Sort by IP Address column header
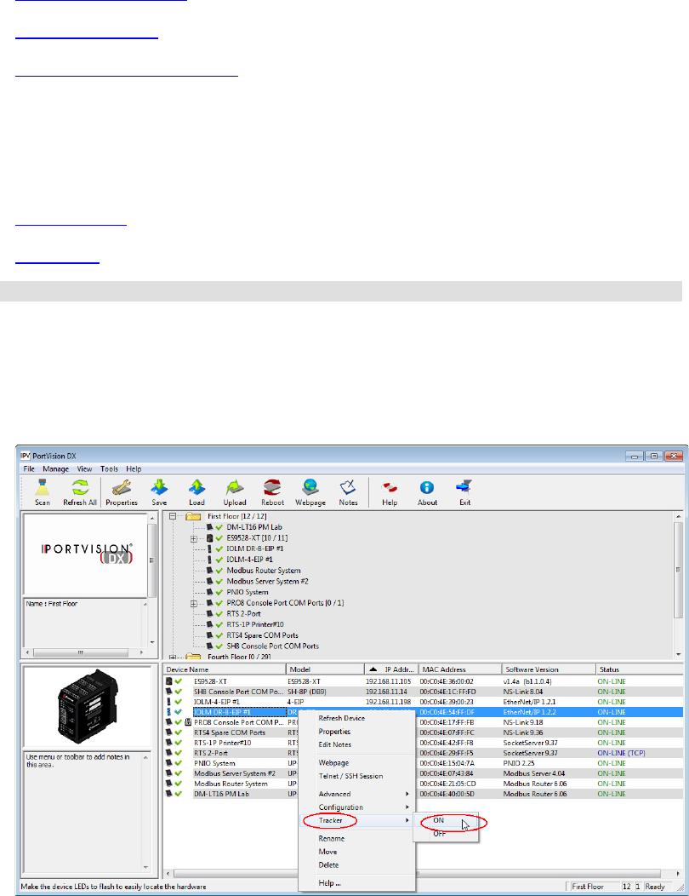The height and width of the screenshot is (896, 689). pyautogui.click(x=391, y=669)
